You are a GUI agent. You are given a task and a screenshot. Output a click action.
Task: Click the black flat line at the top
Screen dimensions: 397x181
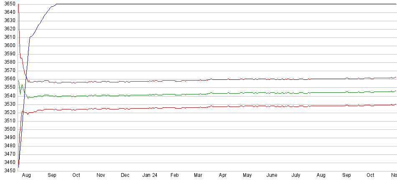(x=209, y=4)
